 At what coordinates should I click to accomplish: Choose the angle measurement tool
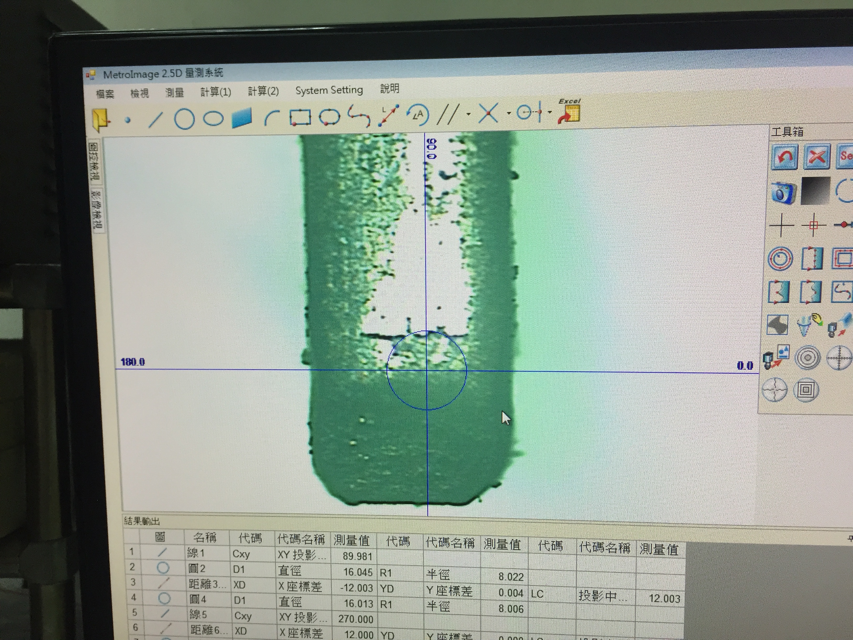[x=418, y=115]
